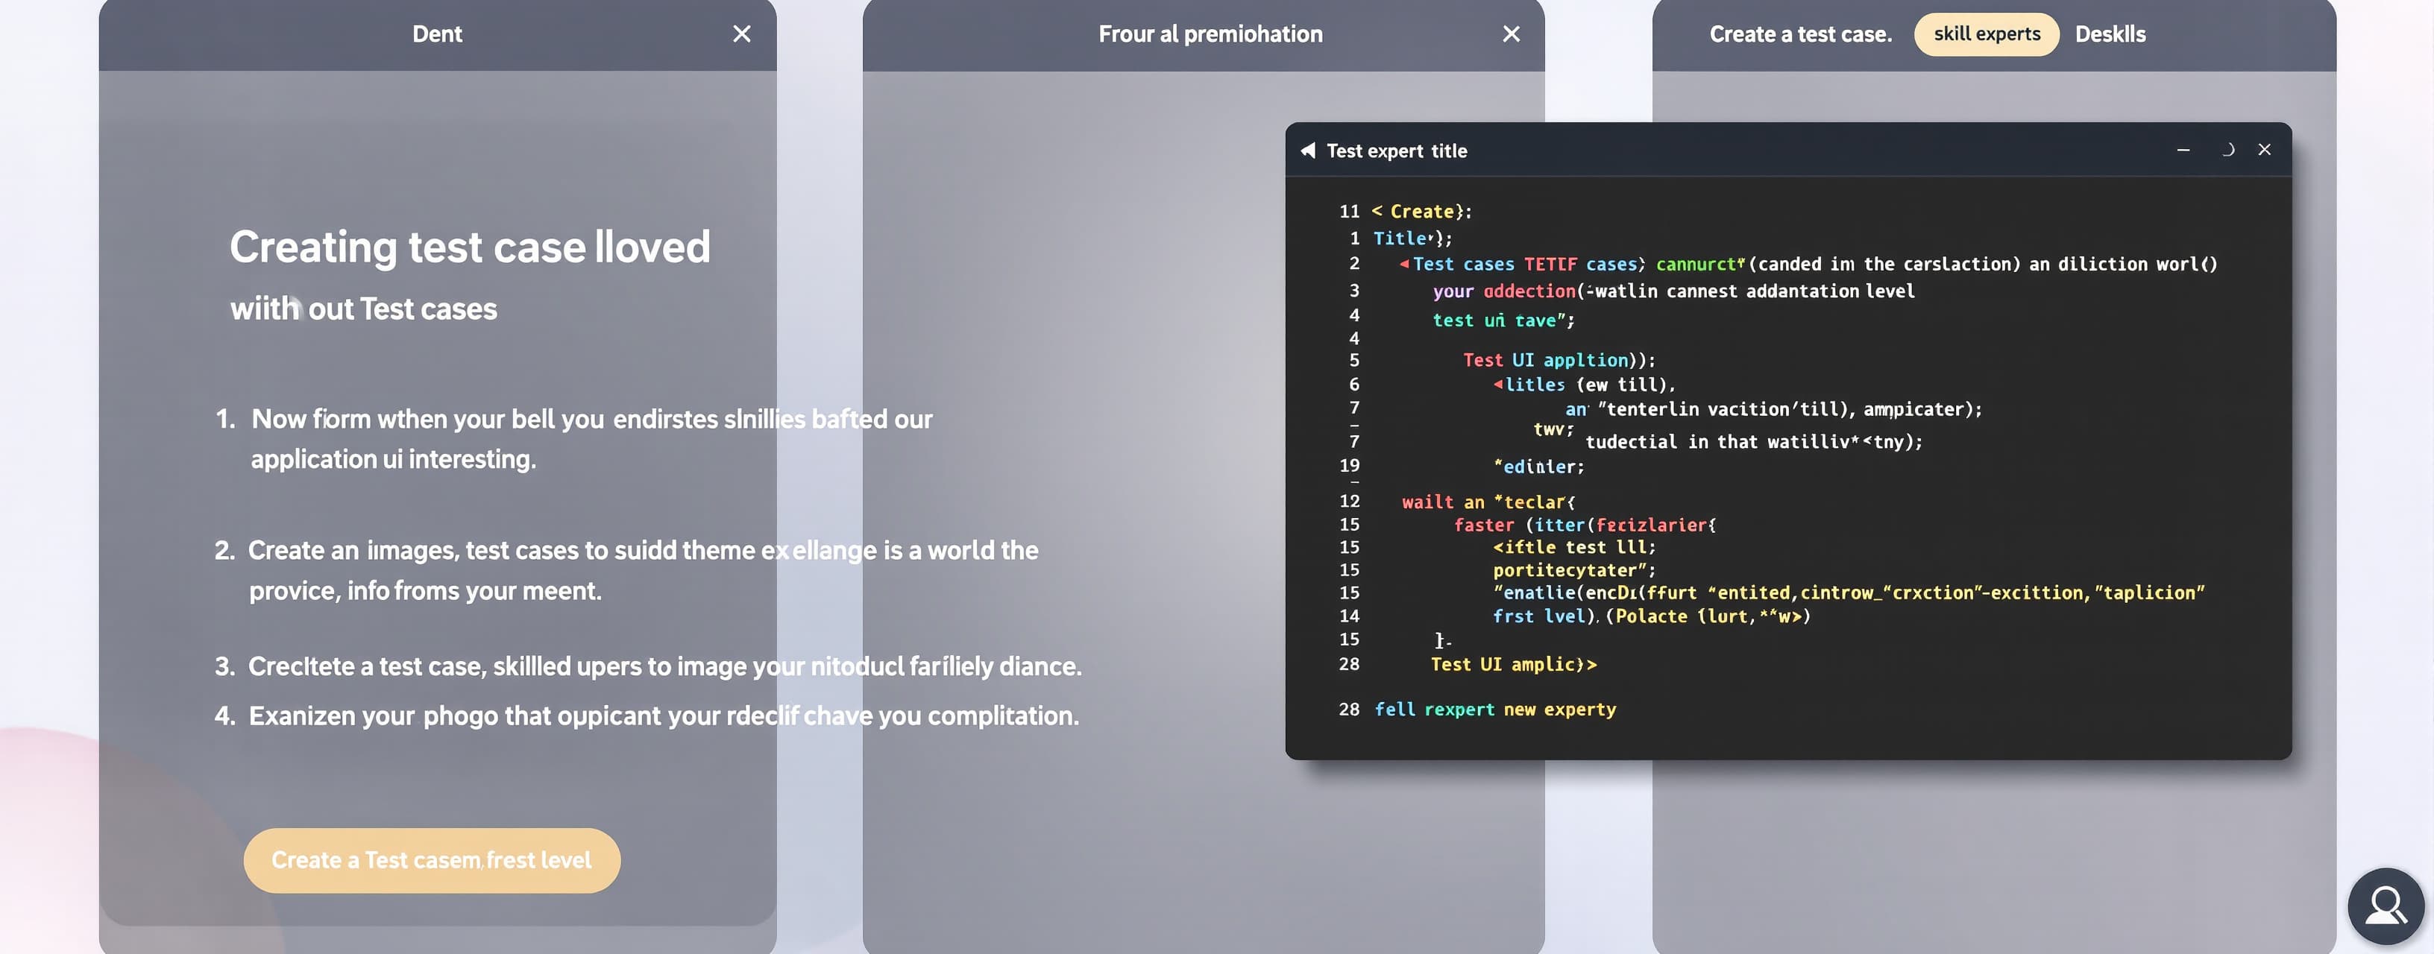
Task: Close the Test expert title code window
Action: [2264, 149]
